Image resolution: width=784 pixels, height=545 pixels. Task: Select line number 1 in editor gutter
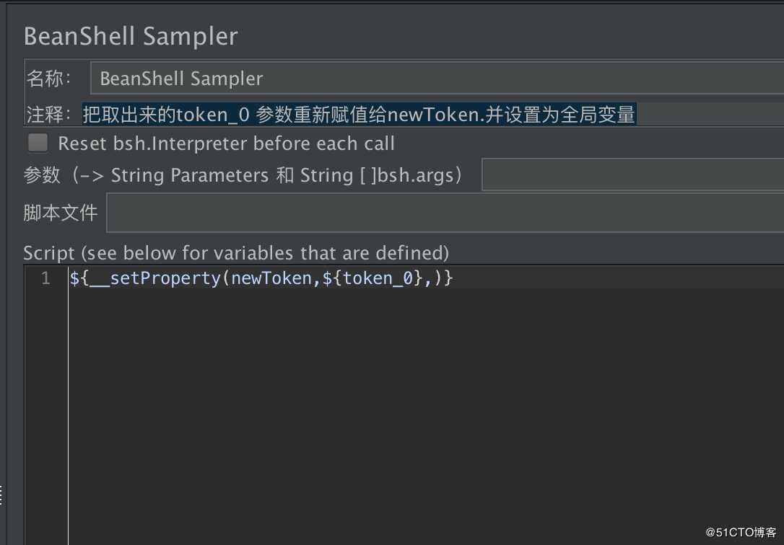[45, 278]
